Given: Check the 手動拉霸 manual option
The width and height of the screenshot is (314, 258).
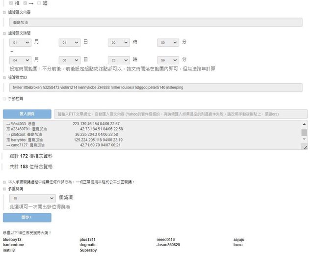Looking at the screenshot, I should coord(4,99).
